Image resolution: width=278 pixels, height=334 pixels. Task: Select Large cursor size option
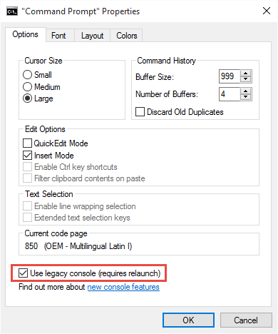coord(27,98)
